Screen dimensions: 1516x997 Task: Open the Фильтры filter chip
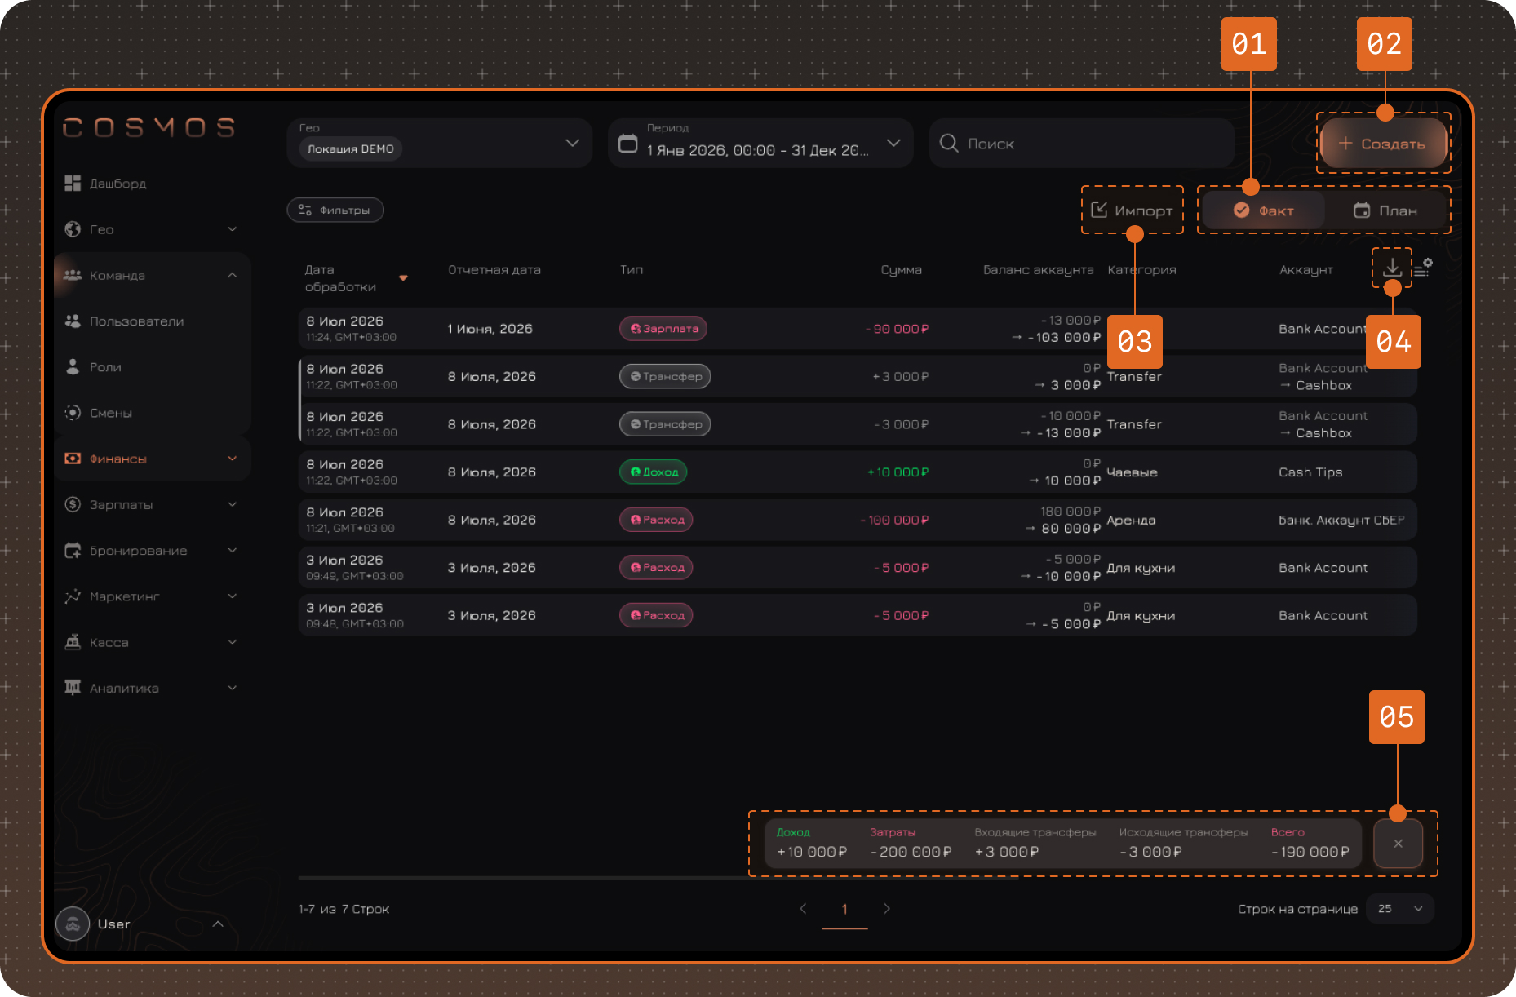click(x=335, y=210)
